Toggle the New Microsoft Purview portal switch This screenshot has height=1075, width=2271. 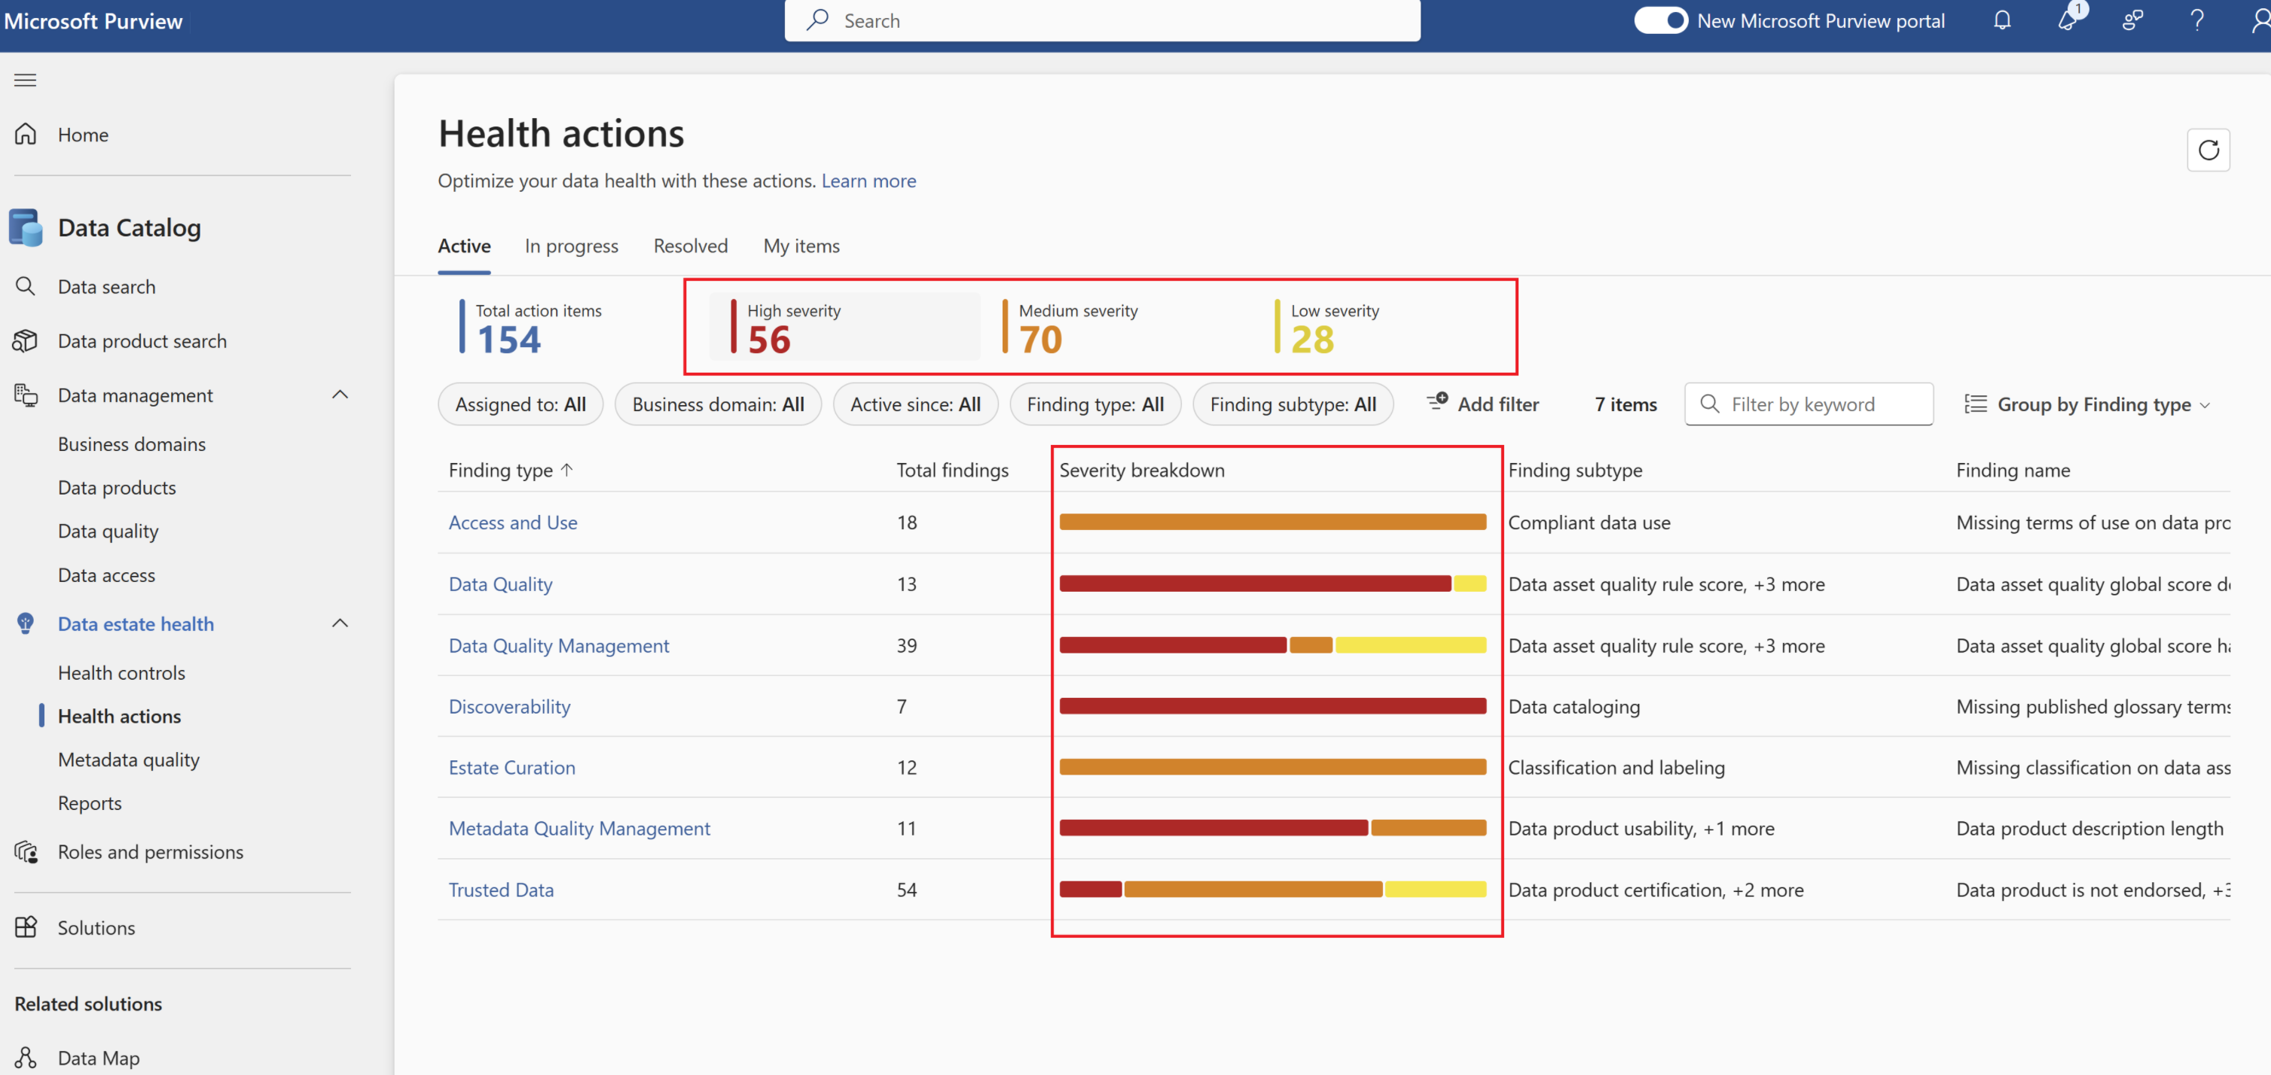coord(1660,20)
